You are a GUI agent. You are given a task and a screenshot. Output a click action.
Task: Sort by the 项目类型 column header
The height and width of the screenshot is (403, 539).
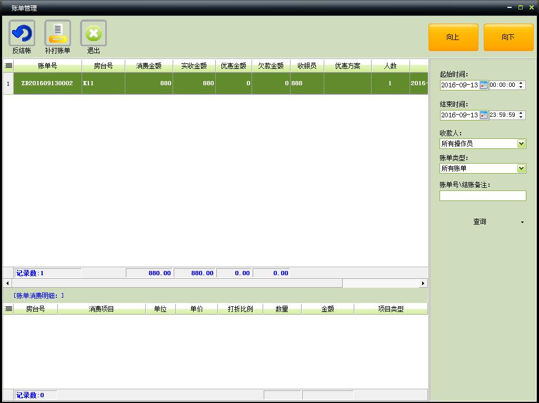391,309
